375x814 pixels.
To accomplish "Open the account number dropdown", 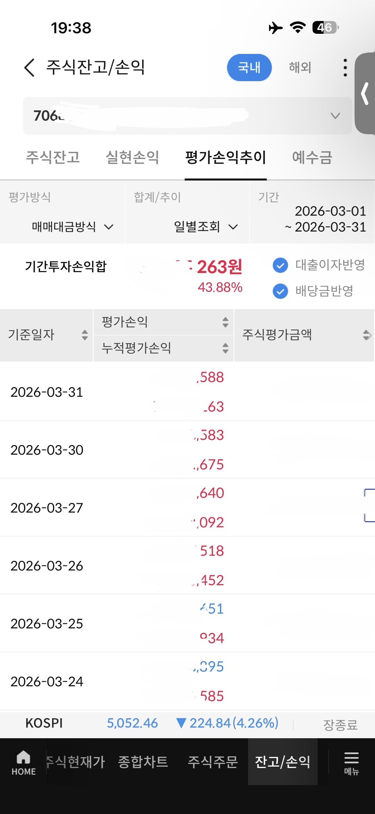I will click(335, 116).
